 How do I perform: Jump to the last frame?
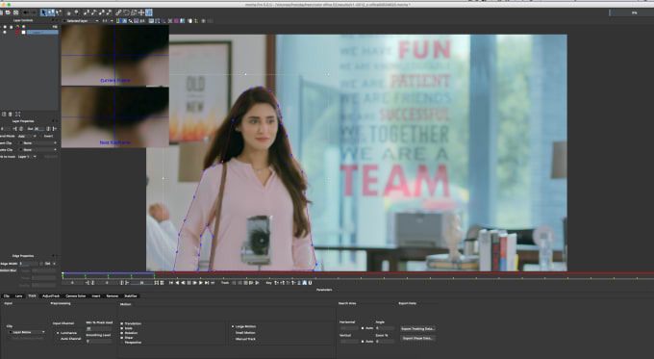[x=207, y=283]
